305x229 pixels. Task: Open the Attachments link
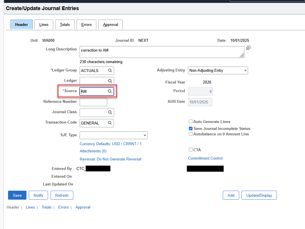pos(93,151)
